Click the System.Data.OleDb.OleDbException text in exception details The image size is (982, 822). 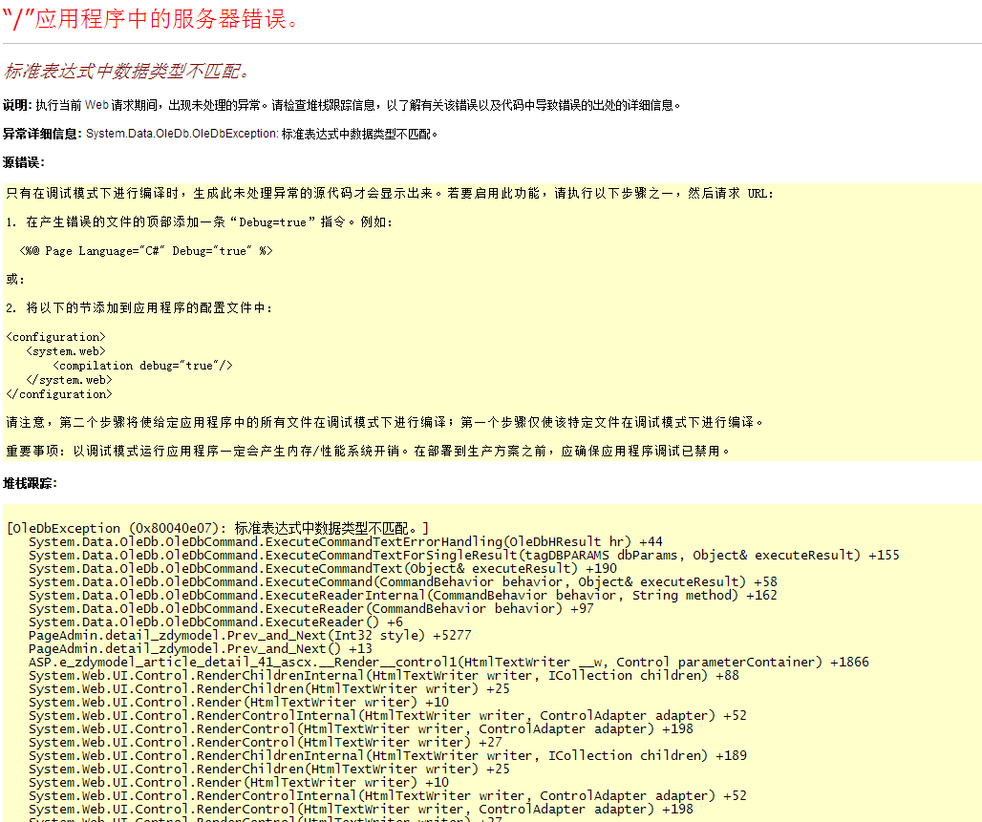(x=181, y=134)
